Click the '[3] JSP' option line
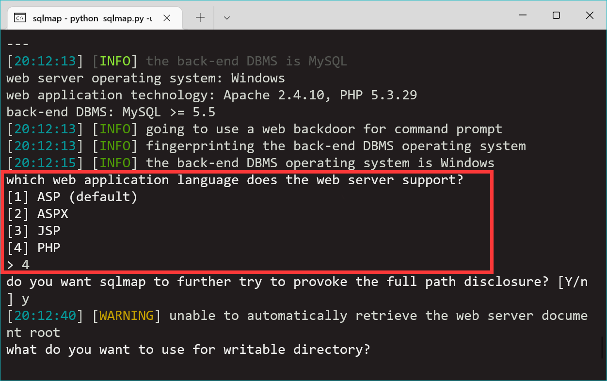The width and height of the screenshot is (607, 381). tap(33, 231)
